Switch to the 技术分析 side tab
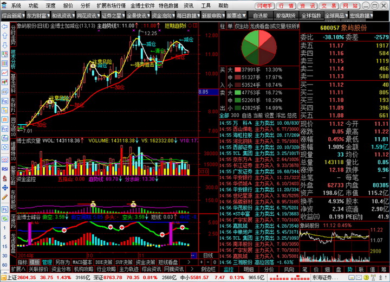Viewport: 390px width, 282px height. 13,59
